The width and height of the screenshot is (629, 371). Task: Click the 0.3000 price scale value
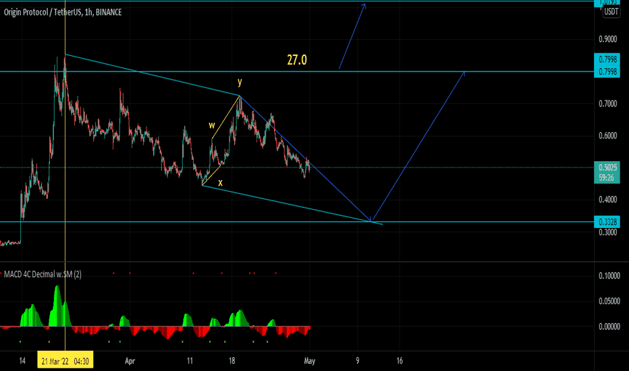607,232
